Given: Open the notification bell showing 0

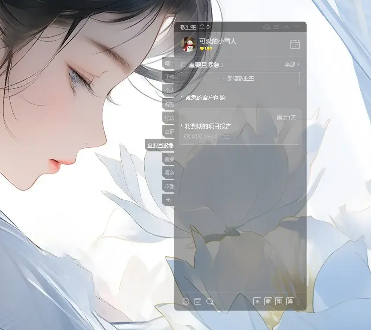Looking at the screenshot, I should [x=204, y=27].
